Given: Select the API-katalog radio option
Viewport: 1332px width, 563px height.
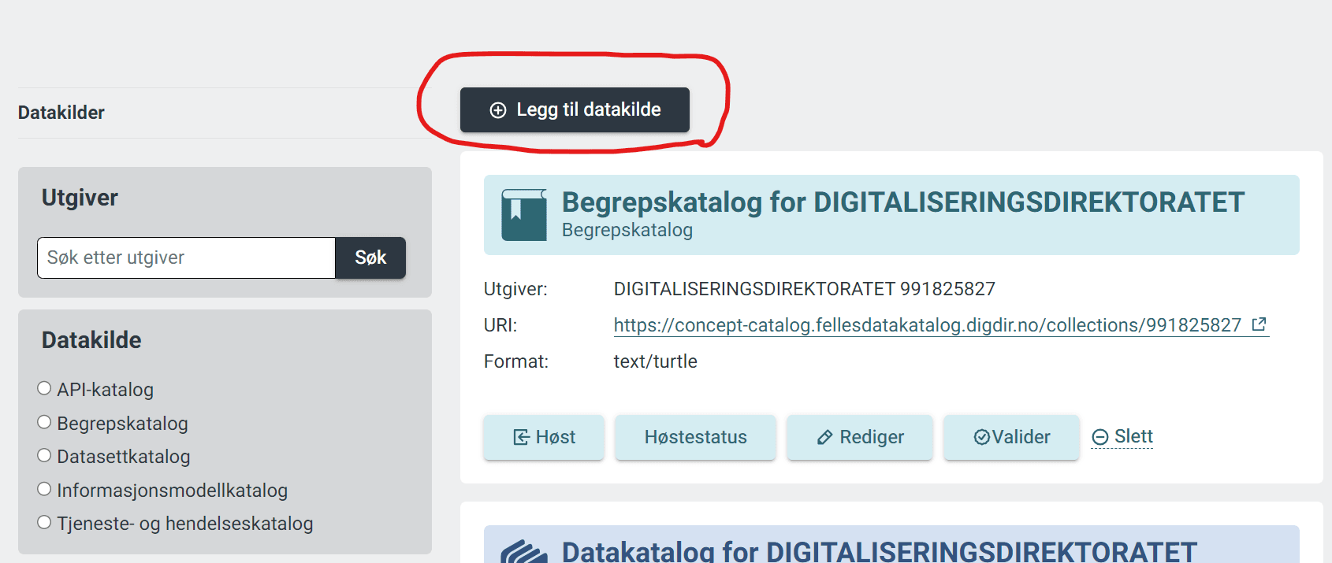Looking at the screenshot, I should coord(44,388).
